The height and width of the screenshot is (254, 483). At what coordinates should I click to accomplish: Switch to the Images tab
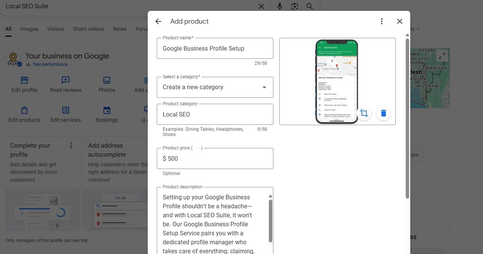click(x=29, y=29)
